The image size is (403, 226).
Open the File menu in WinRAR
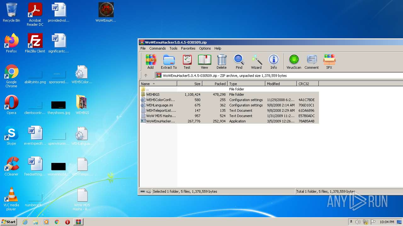[x=143, y=48]
